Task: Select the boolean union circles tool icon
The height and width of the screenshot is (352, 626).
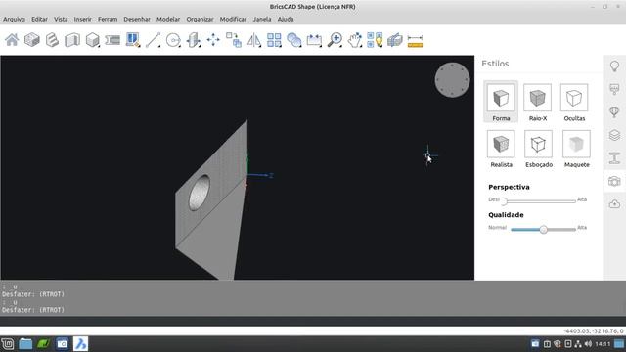Action: click(293, 40)
